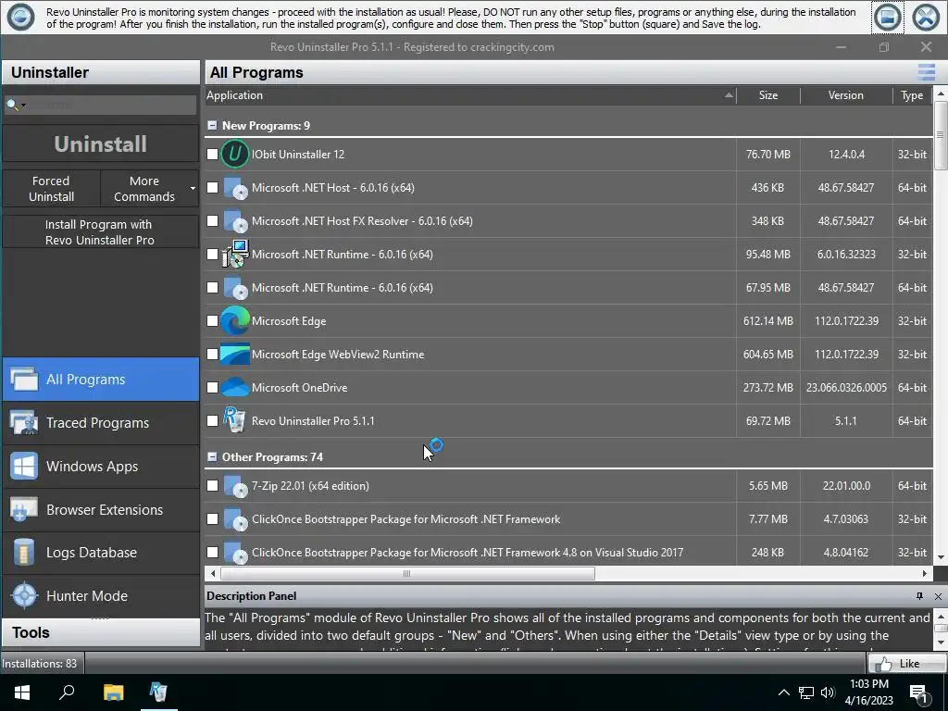Click the Microsoft OneDrive cloud icon
Screen dimensions: 948x711
click(x=234, y=388)
